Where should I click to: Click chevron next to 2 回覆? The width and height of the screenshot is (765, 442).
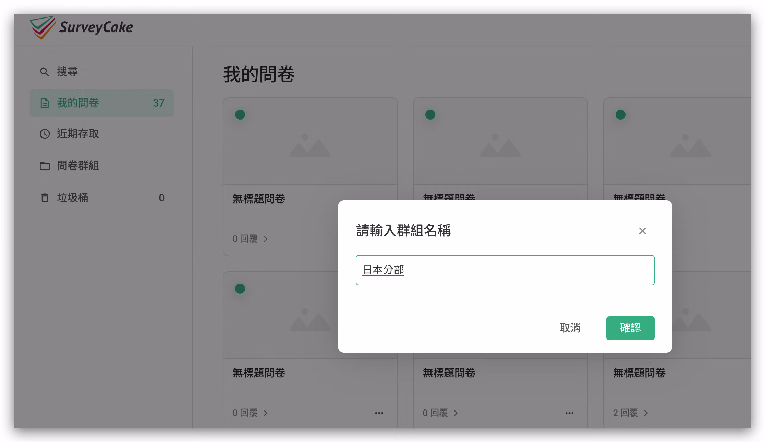point(646,413)
